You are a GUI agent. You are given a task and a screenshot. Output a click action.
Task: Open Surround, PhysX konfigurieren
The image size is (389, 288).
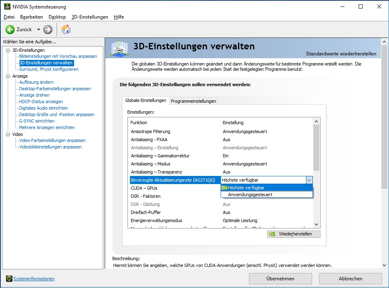click(49, 69)
